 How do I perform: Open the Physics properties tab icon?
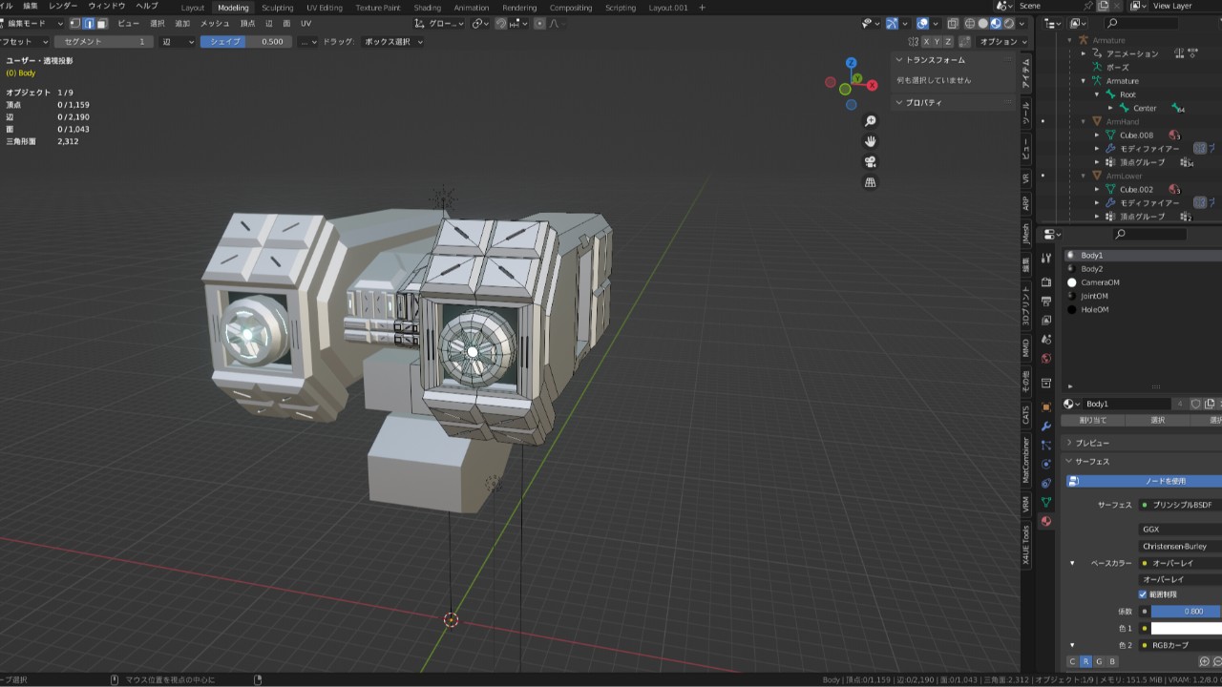pyautogui.click(x=1046, y=464)
